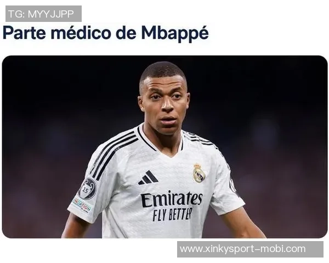Click the word Parte in the headline

[x=24, y=33]
